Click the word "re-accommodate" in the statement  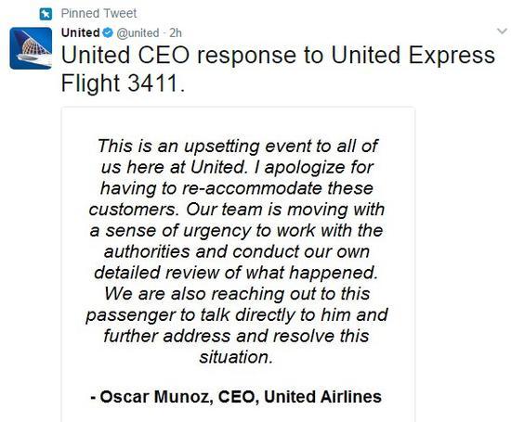252,188
